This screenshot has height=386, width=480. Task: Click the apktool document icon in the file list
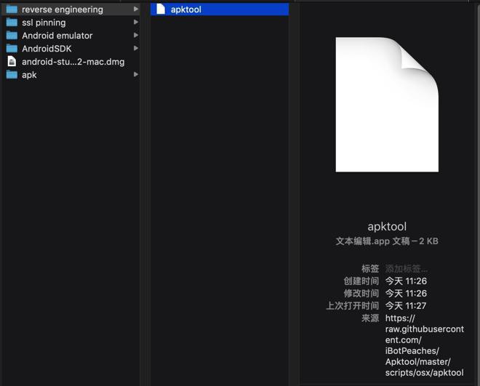tap(161, 9)
